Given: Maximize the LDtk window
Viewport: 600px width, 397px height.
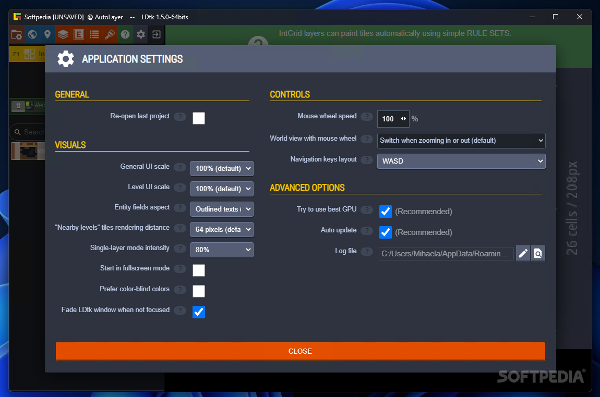Looking at the screenshot, I should (556, 17).
